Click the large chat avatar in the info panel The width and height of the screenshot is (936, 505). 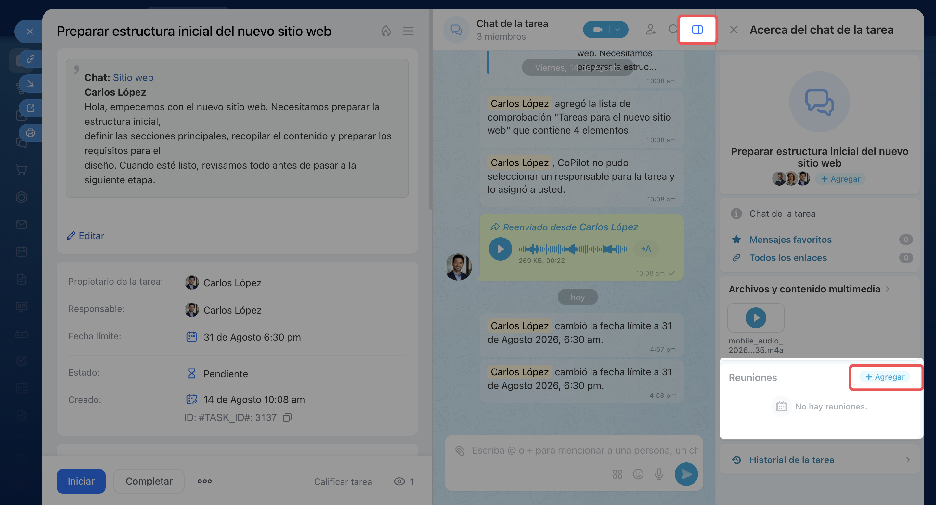(x=819, y=102)
